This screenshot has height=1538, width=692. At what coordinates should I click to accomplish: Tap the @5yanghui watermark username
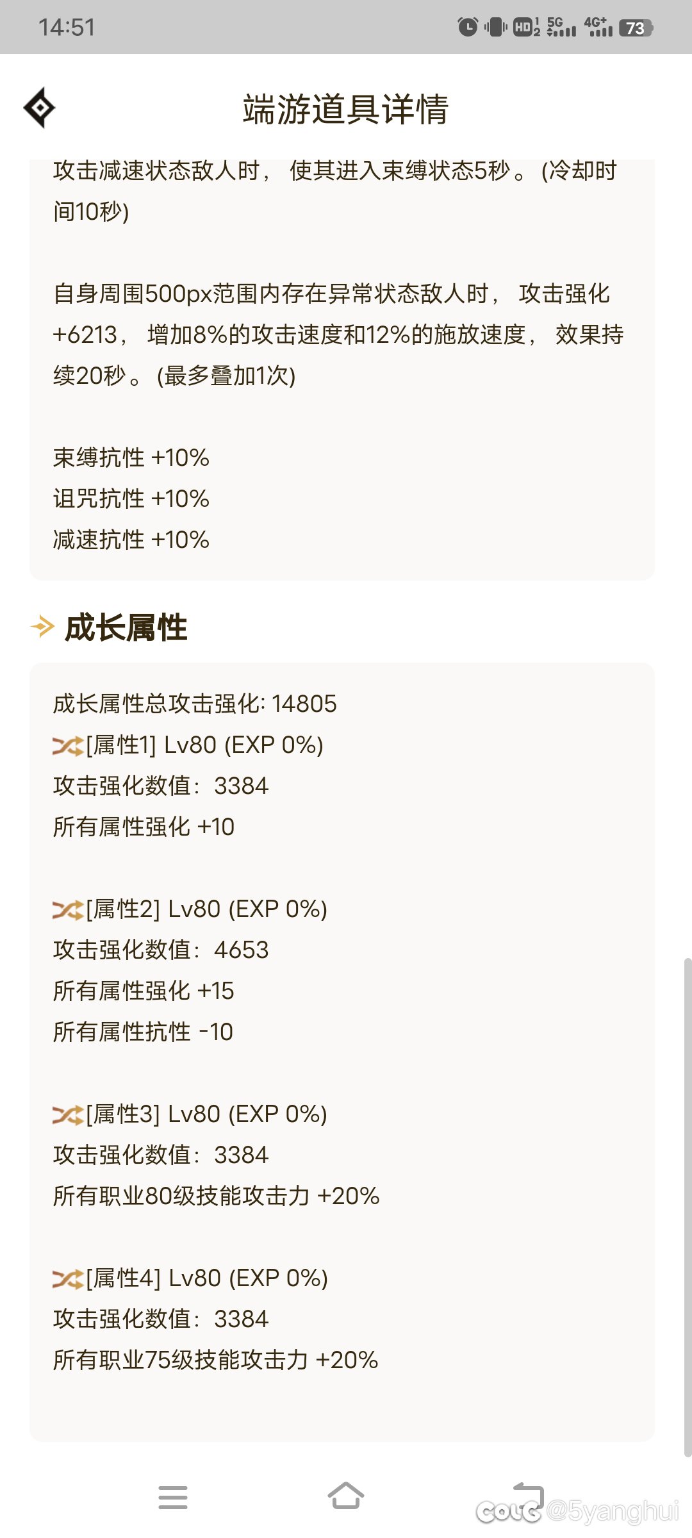tap(612, 1511)
